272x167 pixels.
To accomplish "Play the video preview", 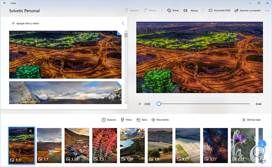I will tap(140, 104).
